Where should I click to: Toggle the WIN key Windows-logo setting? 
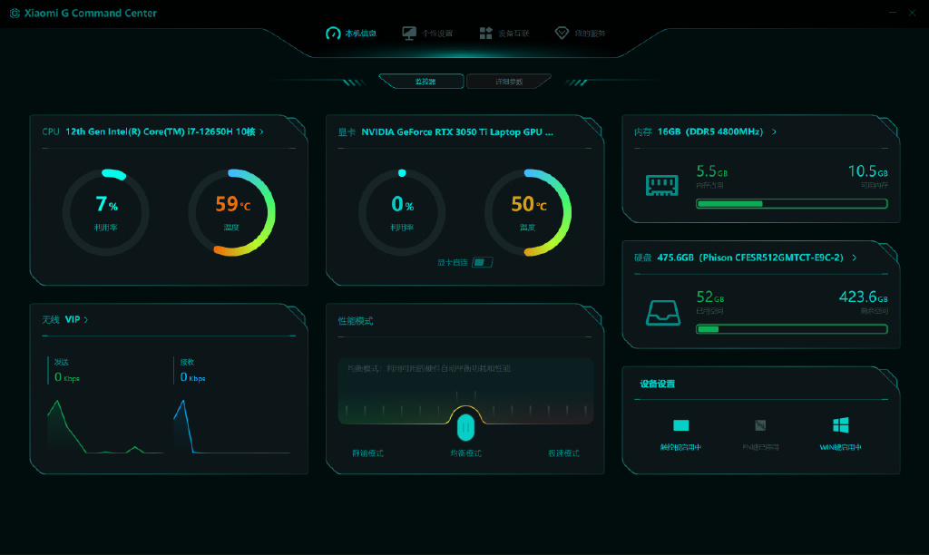tap(840, 424)
